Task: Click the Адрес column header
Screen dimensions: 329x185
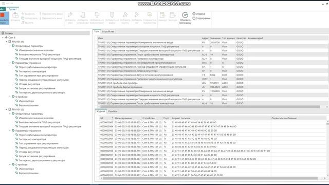Action: (x=205, y=38)
